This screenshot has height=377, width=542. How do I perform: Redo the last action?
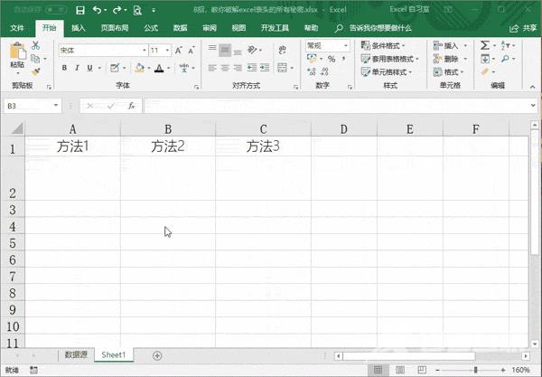(117, 10)
